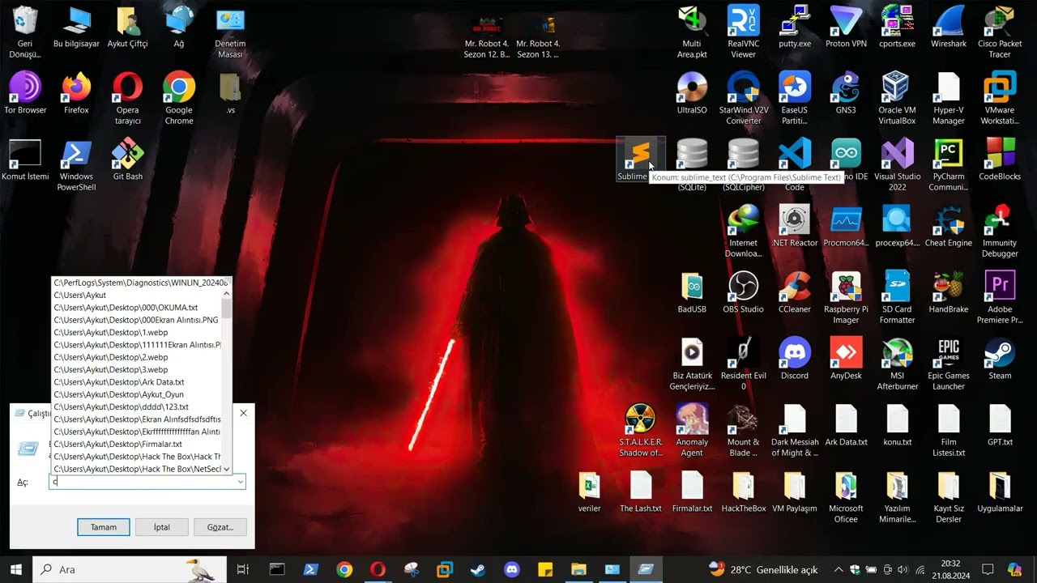Viewport: 1037px width, 583px height.
Task: Select the Cheat Engine desktop icon
Action: point(949,226)
